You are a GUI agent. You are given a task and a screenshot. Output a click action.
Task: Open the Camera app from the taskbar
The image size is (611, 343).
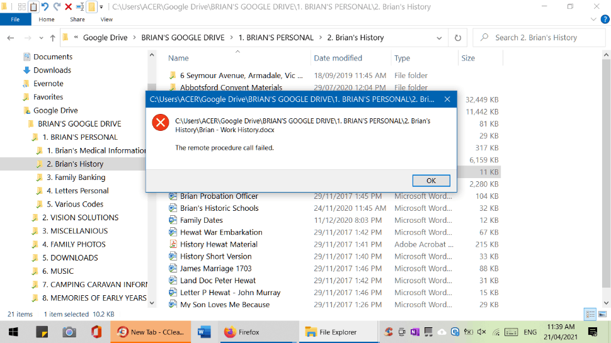coord(69,332)
